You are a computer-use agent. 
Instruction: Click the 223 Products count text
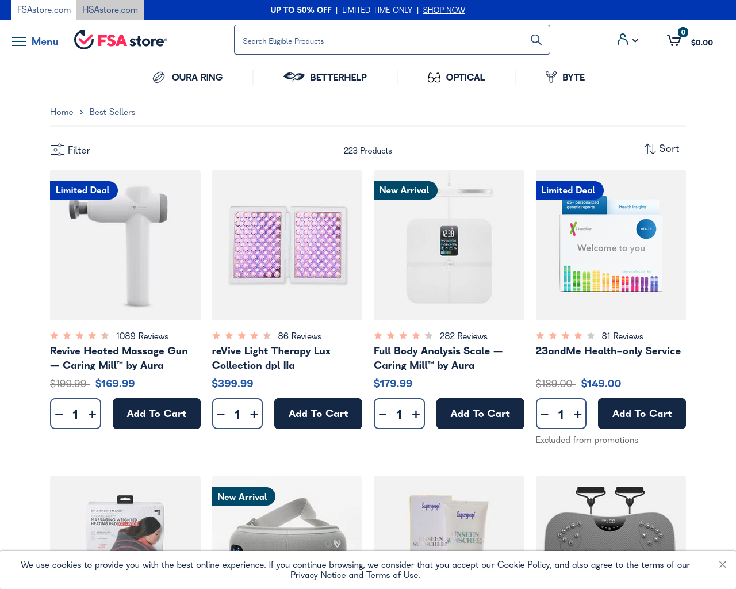(368, 150)
